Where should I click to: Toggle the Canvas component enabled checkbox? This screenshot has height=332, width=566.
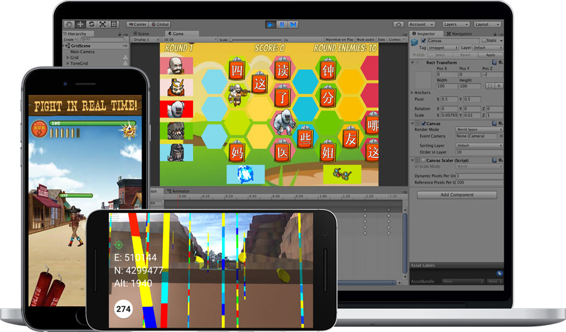[423, 123]
